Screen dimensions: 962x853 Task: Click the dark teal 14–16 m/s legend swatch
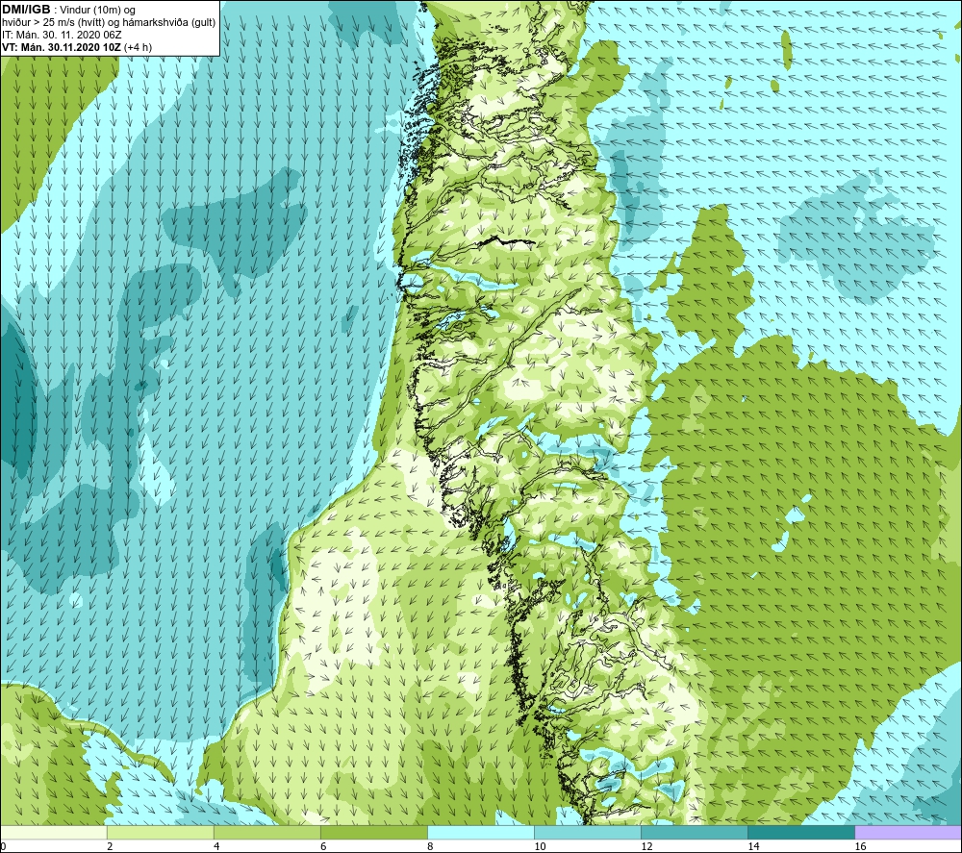pos(801,833)
